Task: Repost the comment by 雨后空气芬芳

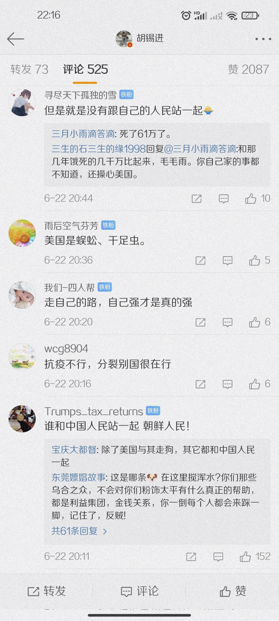Action: click(200, 260)
